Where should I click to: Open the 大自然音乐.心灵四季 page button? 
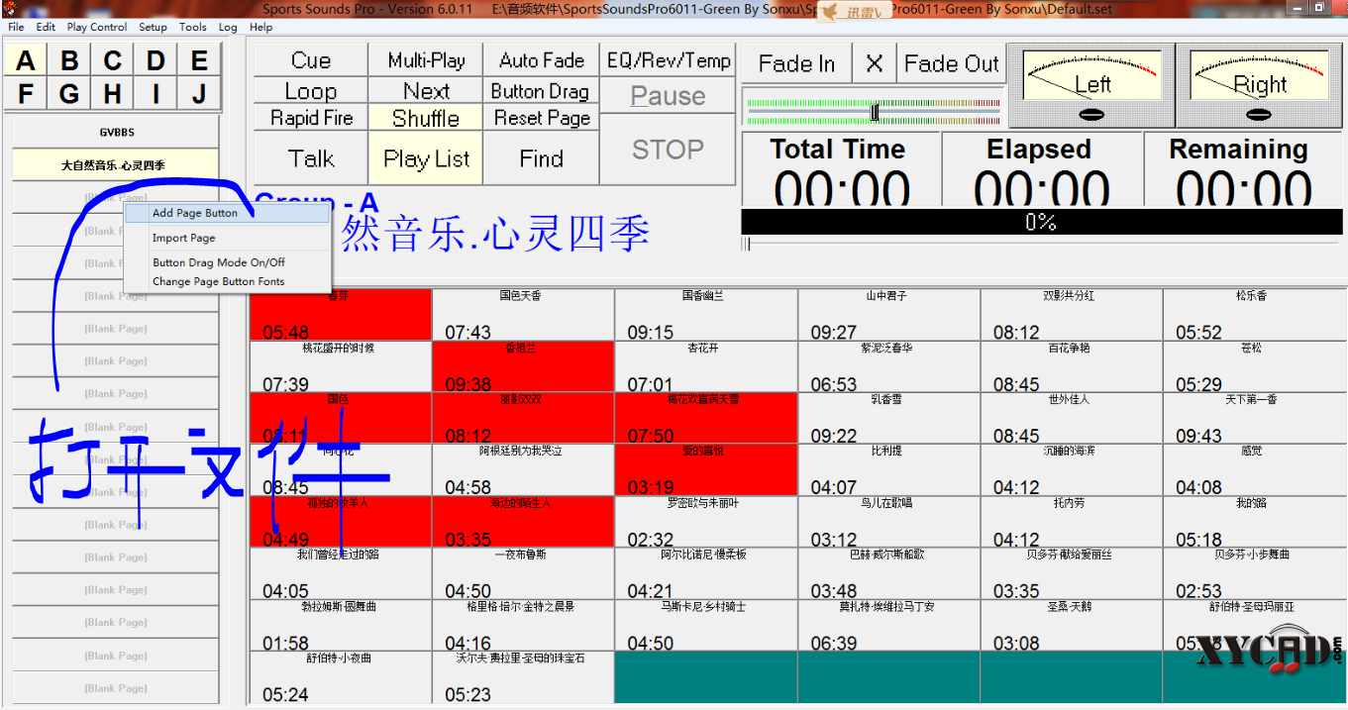[116, 165]
